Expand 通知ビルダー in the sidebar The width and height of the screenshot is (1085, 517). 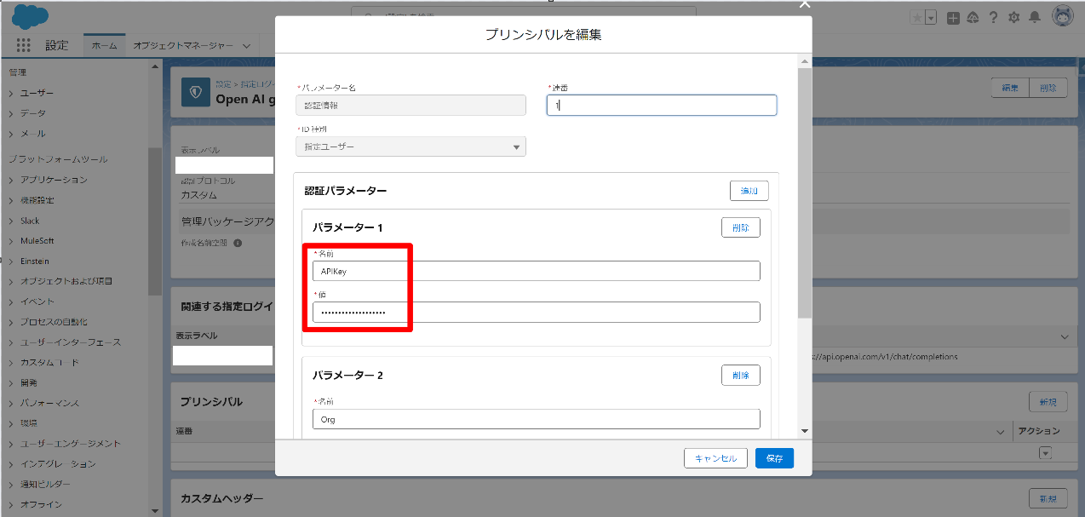pos(11,484)
